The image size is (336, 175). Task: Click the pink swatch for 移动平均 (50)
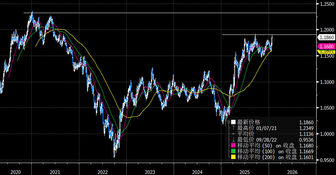coord(233,146)
